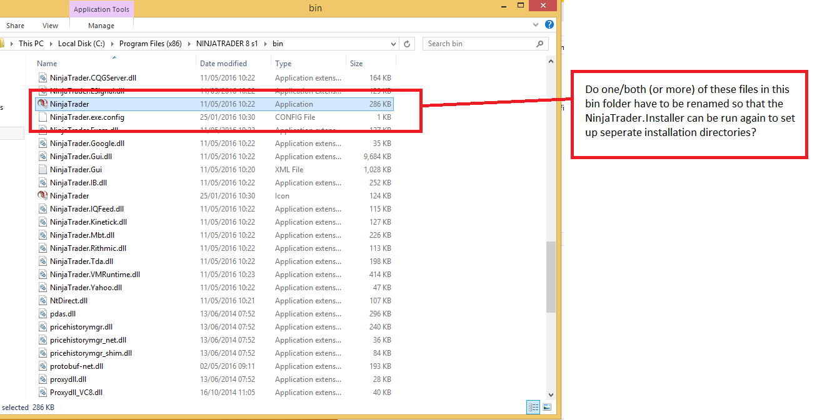Select pricehistorymgr_shim.dll file icon
Image resolution: width=817 pixels, height=420 pixels.
43,353
